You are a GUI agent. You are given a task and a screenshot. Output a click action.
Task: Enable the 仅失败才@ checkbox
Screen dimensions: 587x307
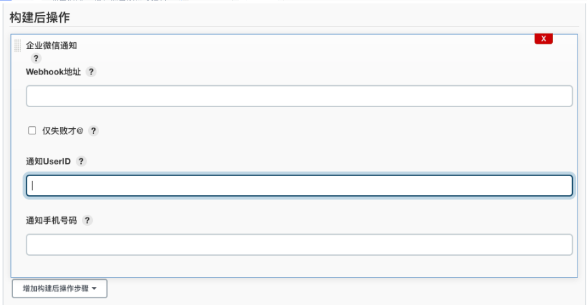coord(32,130)
